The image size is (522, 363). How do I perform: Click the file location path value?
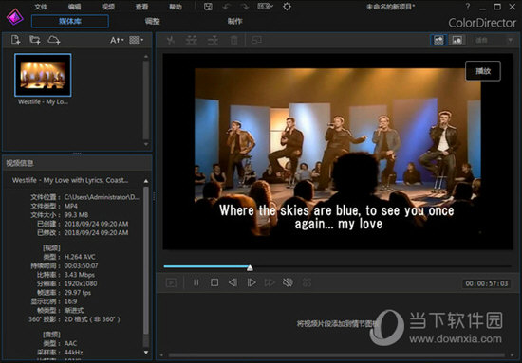click(x=102, y=197)
